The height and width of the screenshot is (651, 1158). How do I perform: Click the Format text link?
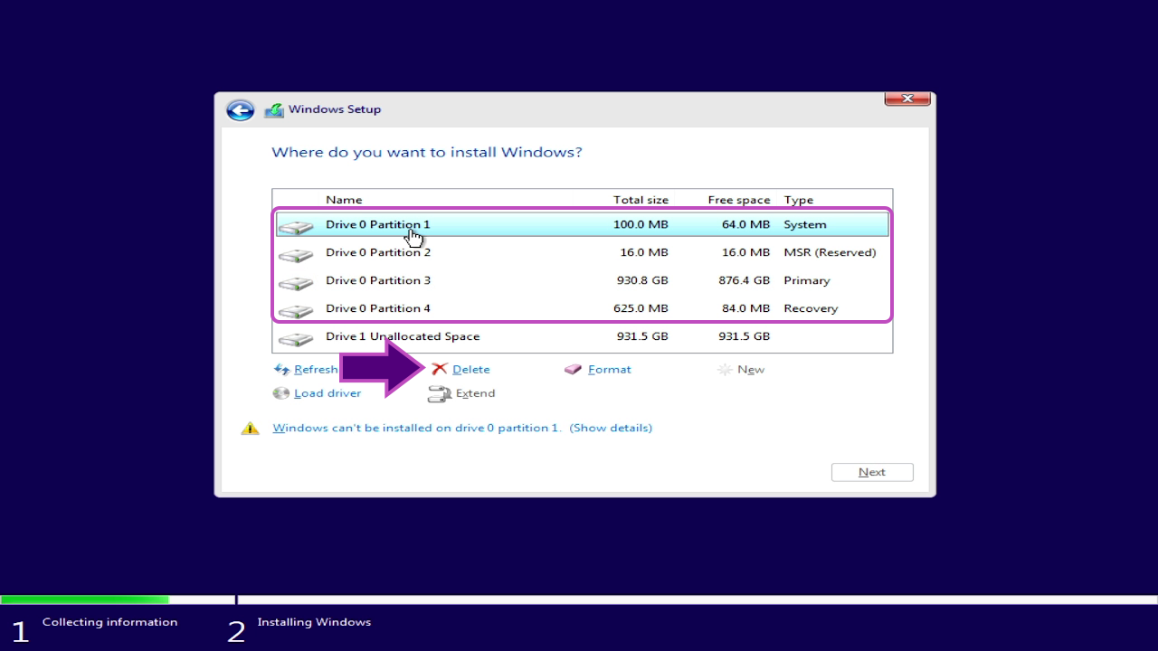pyautogui.click(x=609, y=370)
